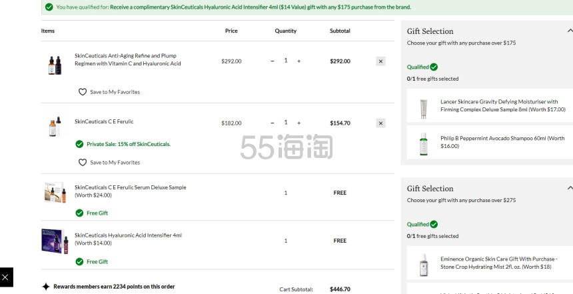The image size is (573, 294).
Task: Click the $446.70 Cart Subtotal value
Action: click(340, 289)
